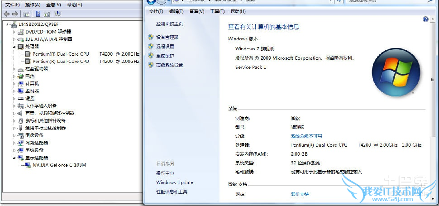Click the 网络适配器 network icon
This screenshot has width=439, height=206.
click(20, 143)
